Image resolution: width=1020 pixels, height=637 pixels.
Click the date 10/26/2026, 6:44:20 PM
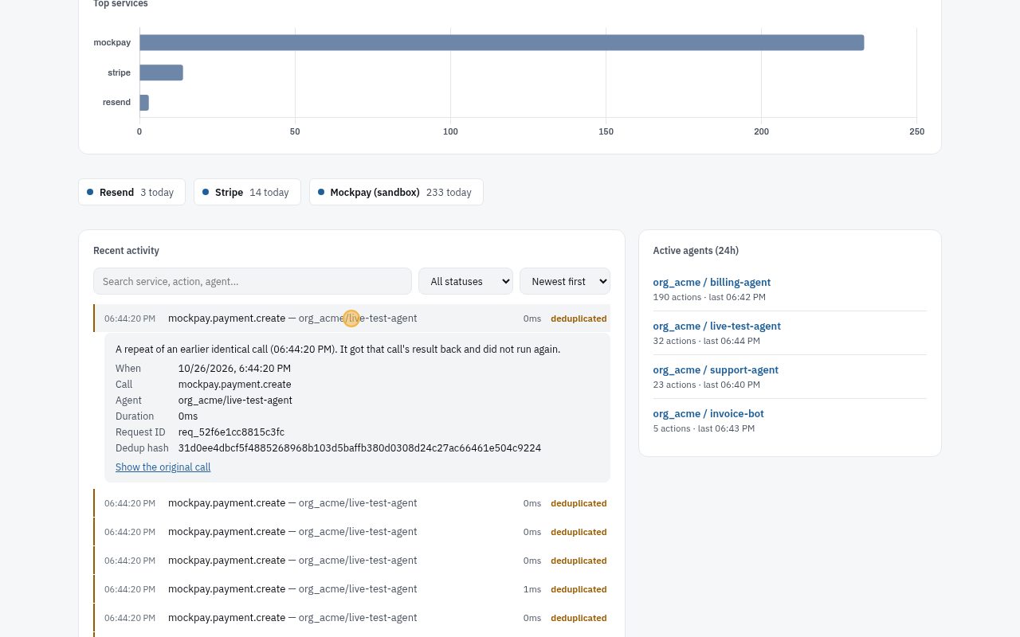pos(234,369)
